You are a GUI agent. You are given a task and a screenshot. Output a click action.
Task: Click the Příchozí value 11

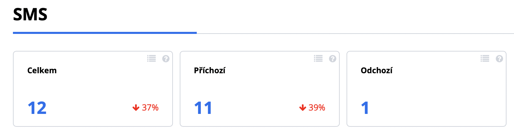click(x=203, y=108)
